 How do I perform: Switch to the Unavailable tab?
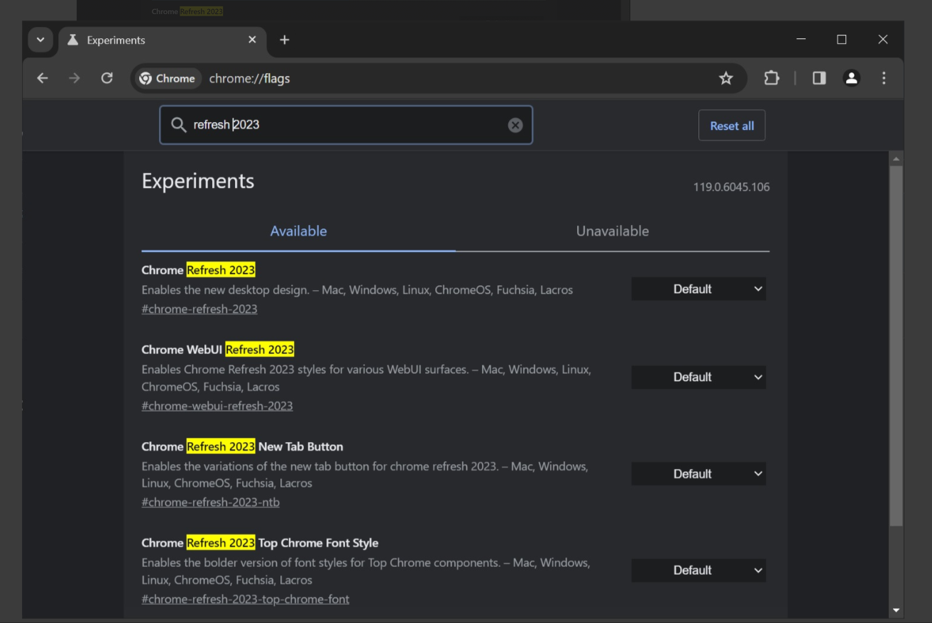point(613,231)
